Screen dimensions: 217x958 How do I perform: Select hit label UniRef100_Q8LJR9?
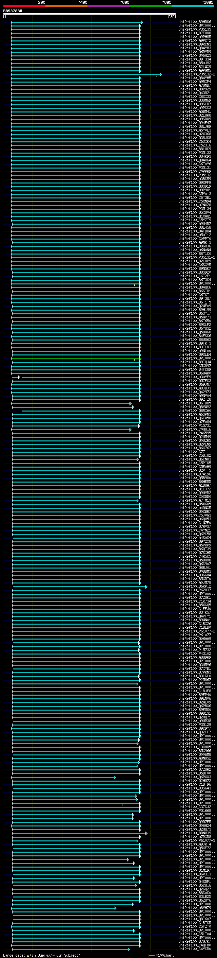point(195,126)
